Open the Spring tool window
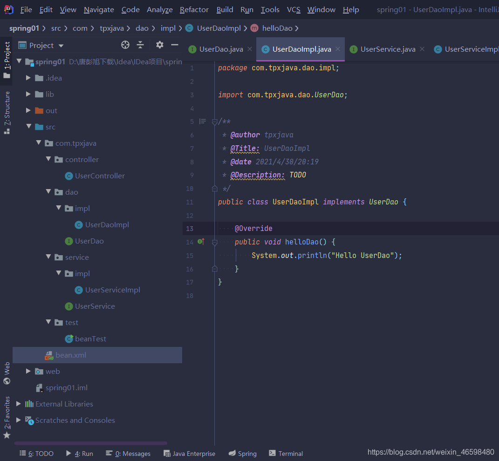This screenshot has height=461, width=499. tap(242, 454)
